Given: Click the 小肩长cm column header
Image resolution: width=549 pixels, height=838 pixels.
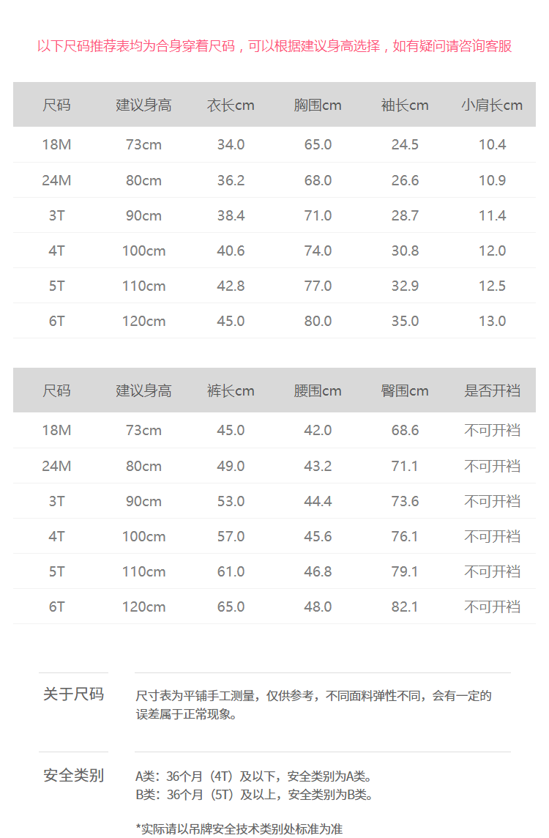Looking at the screenshot, I should click(492, 105).
